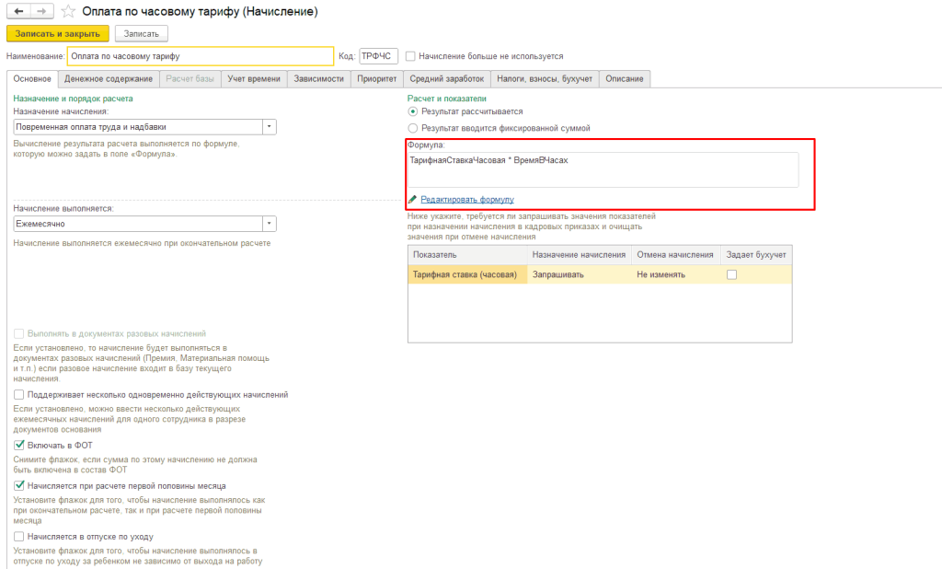Viewport: 942px width, 569px height.
Task: Switch to the 'Учет времени' tab
Action: [254, 79]
